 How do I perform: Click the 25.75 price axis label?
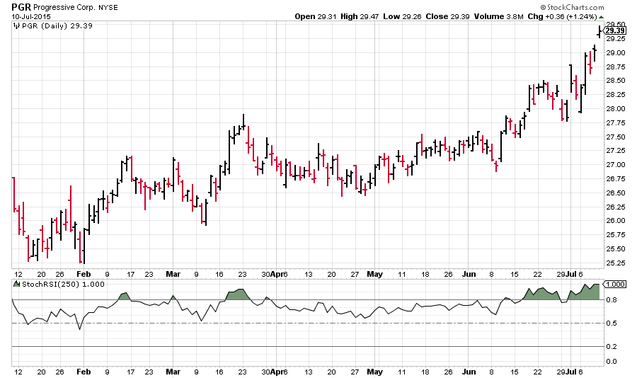coord(616,235)
